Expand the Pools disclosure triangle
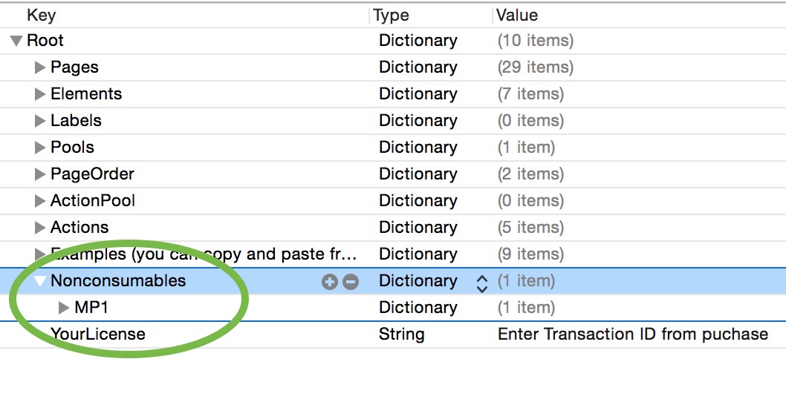Viewport: 786px width, 402px height. [41, 148]
